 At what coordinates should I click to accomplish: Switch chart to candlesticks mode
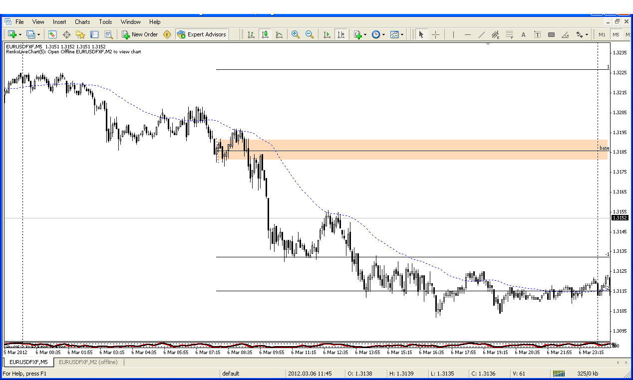265,34
